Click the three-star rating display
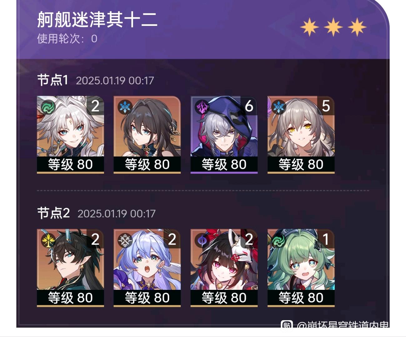 coord(333,27)
